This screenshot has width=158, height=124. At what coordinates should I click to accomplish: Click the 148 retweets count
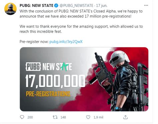63,117
